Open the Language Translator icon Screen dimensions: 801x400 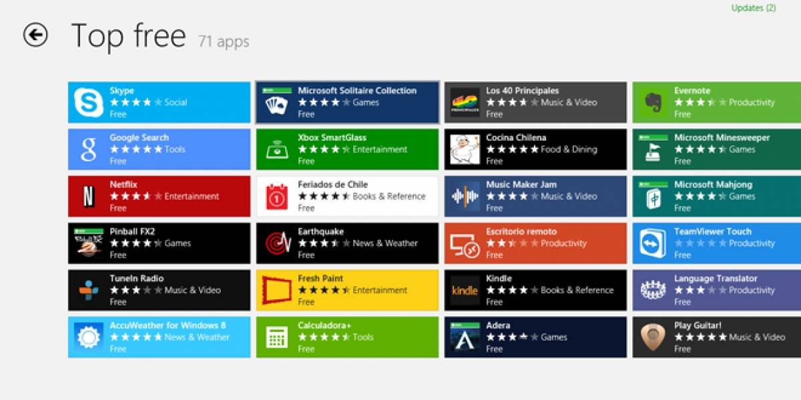(x=653, y=290)
